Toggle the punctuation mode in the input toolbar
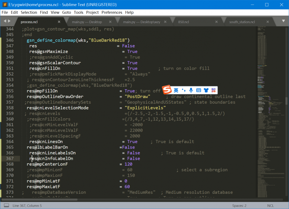 pyautogui.click(x=184, y=90)
